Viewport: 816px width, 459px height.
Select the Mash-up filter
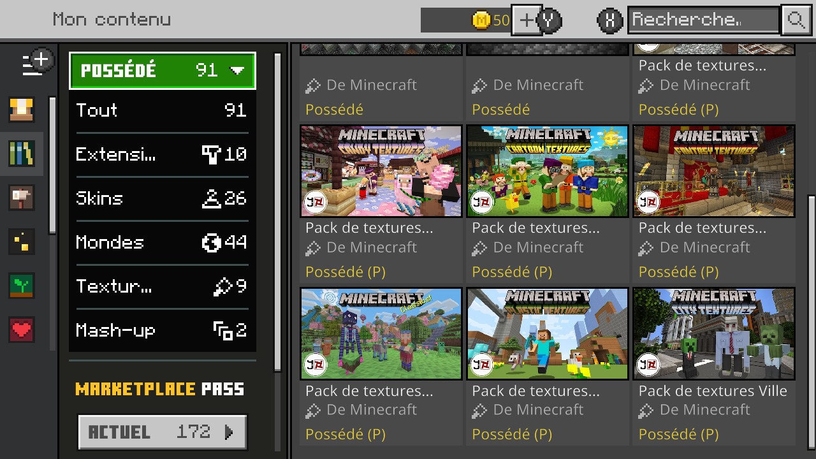(162, 330)
